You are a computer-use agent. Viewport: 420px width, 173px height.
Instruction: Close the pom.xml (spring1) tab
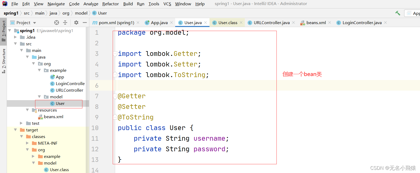[138, 23]
